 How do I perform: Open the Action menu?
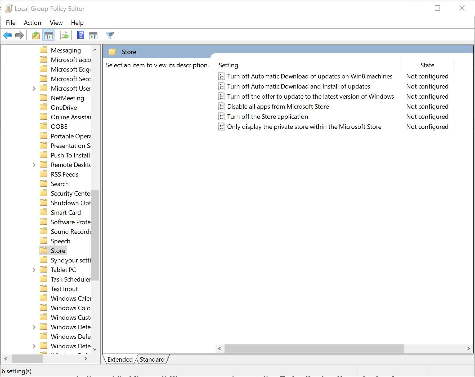[32, 23]
